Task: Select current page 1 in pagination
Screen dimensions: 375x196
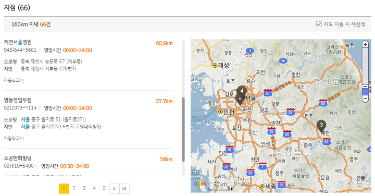Action: click(64, 189)
